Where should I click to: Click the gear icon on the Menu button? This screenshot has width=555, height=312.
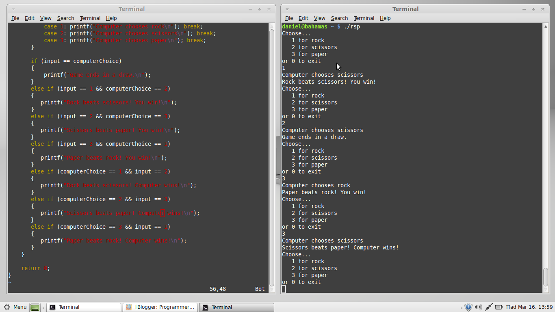pos(7,307)
